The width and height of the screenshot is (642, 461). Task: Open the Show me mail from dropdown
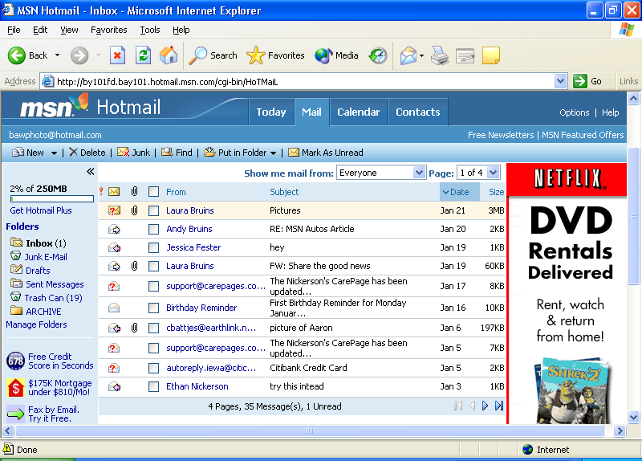point(381,173)
